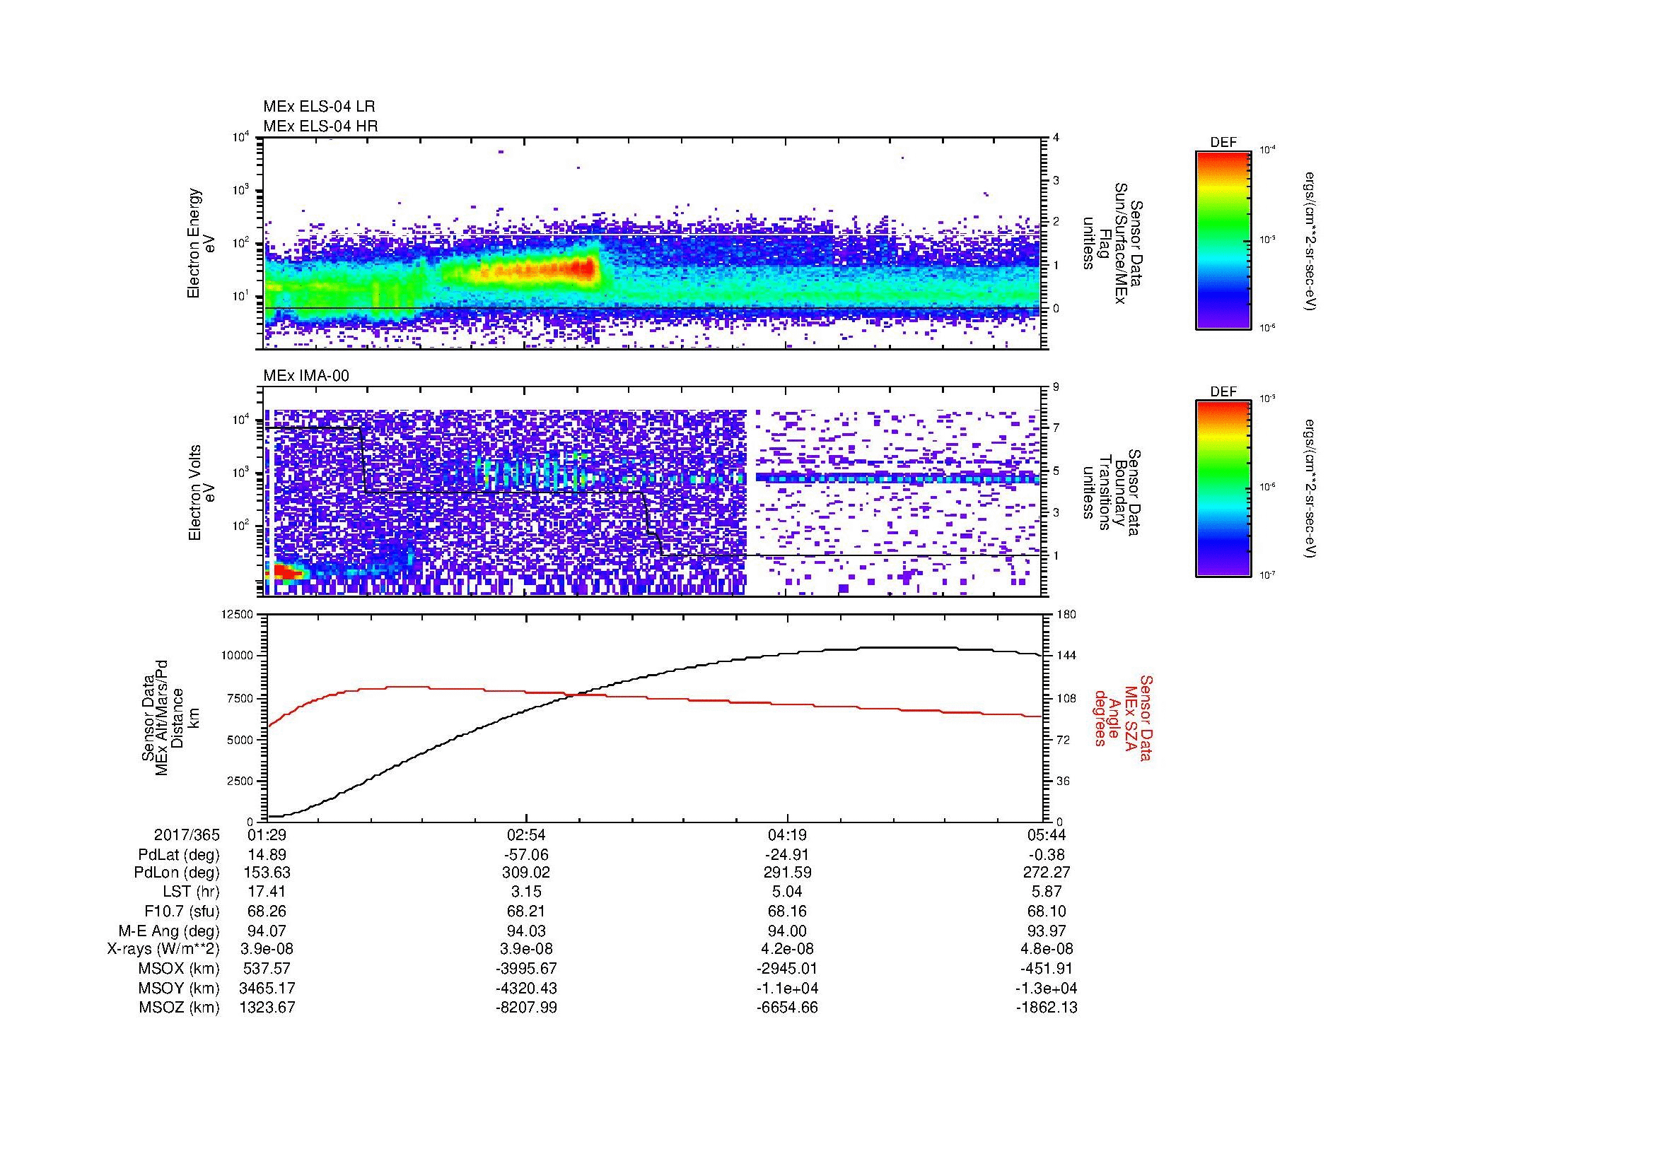Click the MSOZ value -8207.99
Screen dimensions: 1654x1168
(527, 1008)
